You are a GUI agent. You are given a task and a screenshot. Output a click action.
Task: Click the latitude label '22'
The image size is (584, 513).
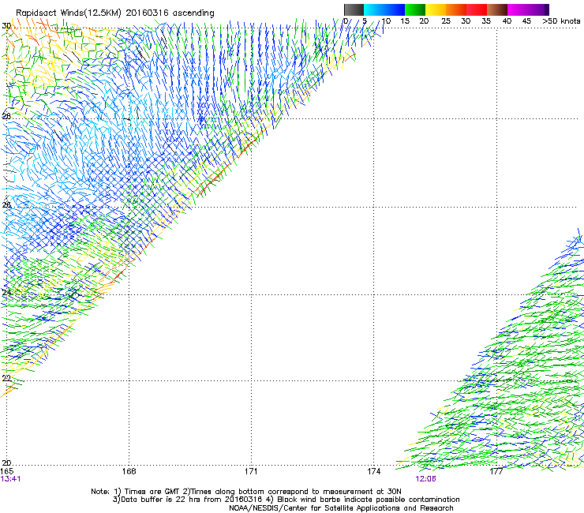(x=6, y=379)
